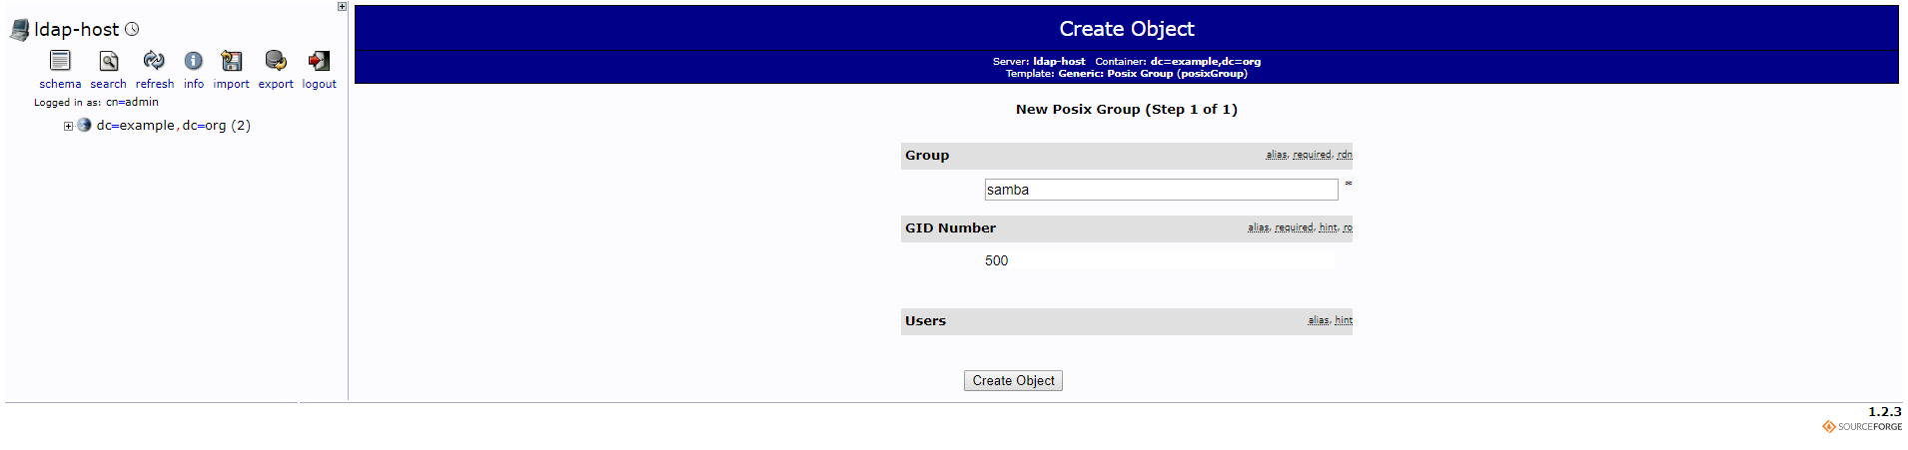Click the import text link
Screen dimensions: 1908x450
click(231, 84)
